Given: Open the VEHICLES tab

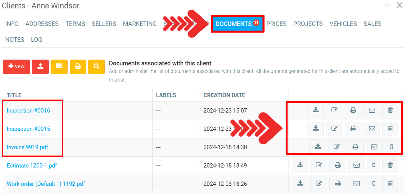Looking at the screenshot, I should [343, 24].
